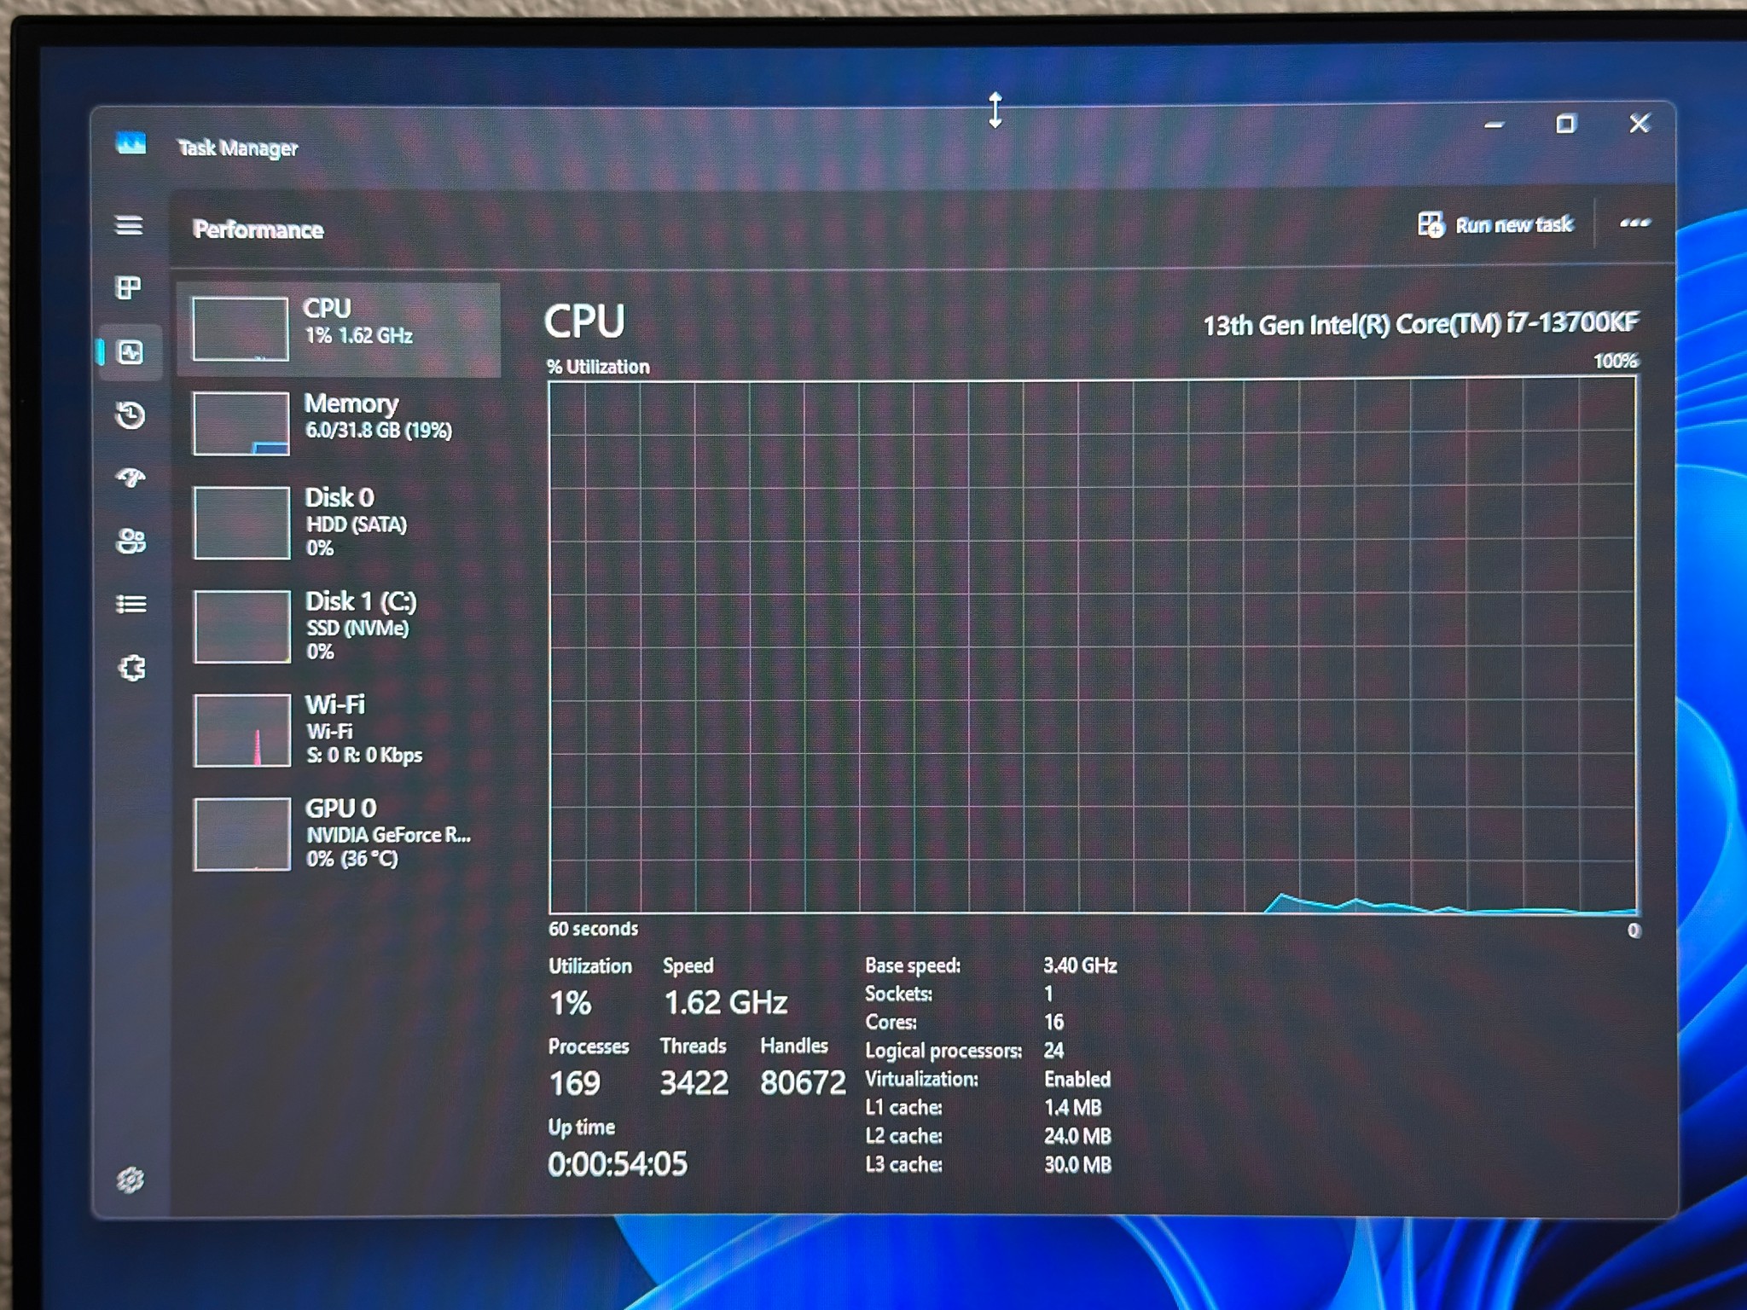This screenshot has width=1747, height=1310.
Task: Click the Performance page heading
Action: tap(258, 229)
